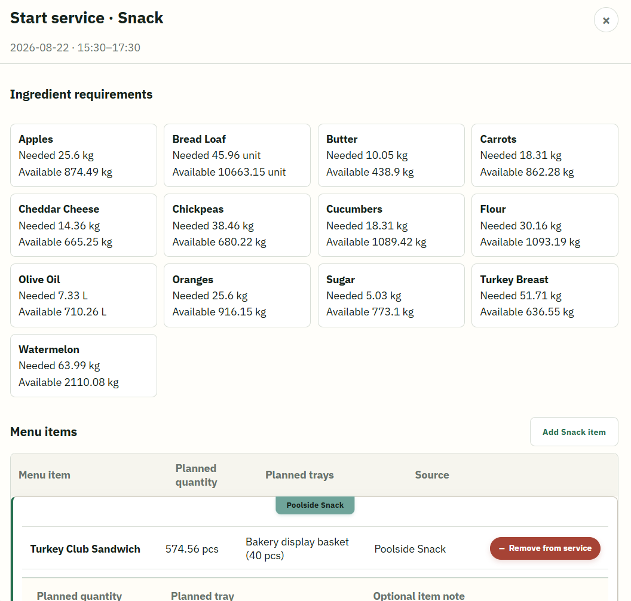Screen dimensions: 631x601
Task: Click the 574.56 pcs quantity value
Action: tap(192, 549)
